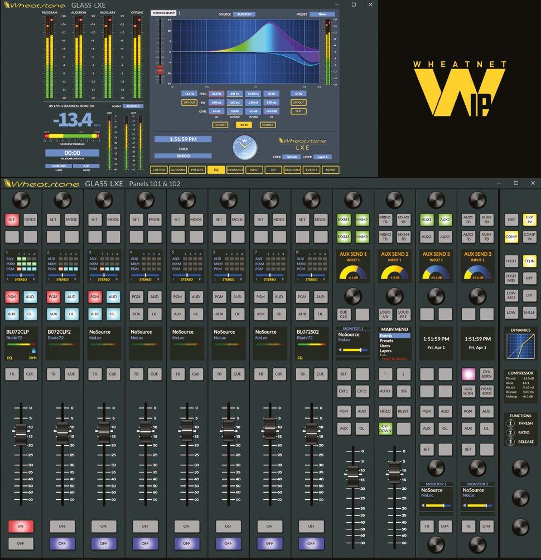Click the LO SHELF button
This screenshot has width=541, height=560.
pyautogui.click(x=220, y=125)
